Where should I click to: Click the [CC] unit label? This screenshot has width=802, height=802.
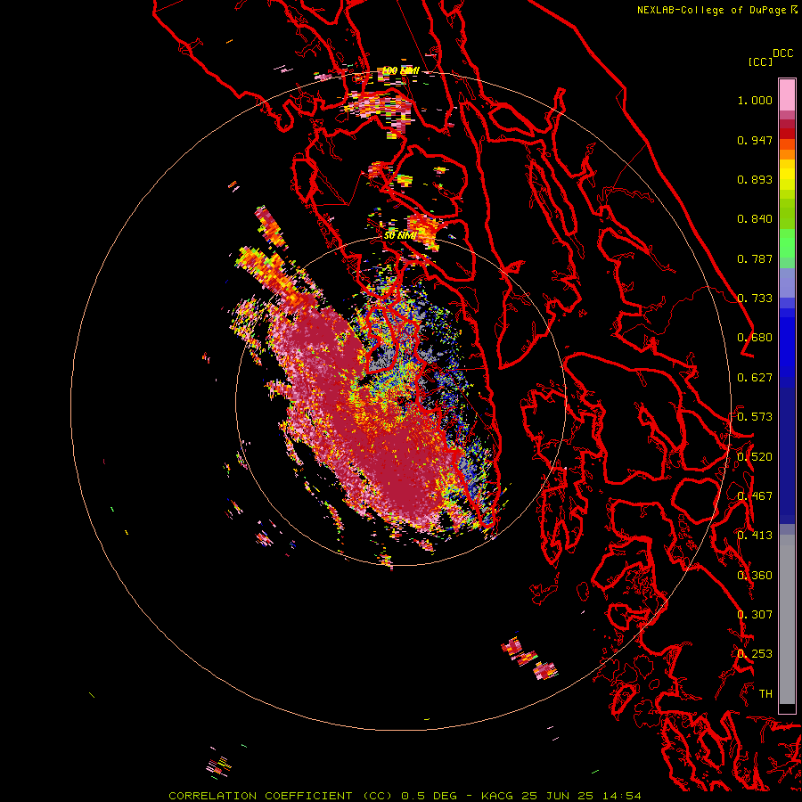tap(760, 61)
